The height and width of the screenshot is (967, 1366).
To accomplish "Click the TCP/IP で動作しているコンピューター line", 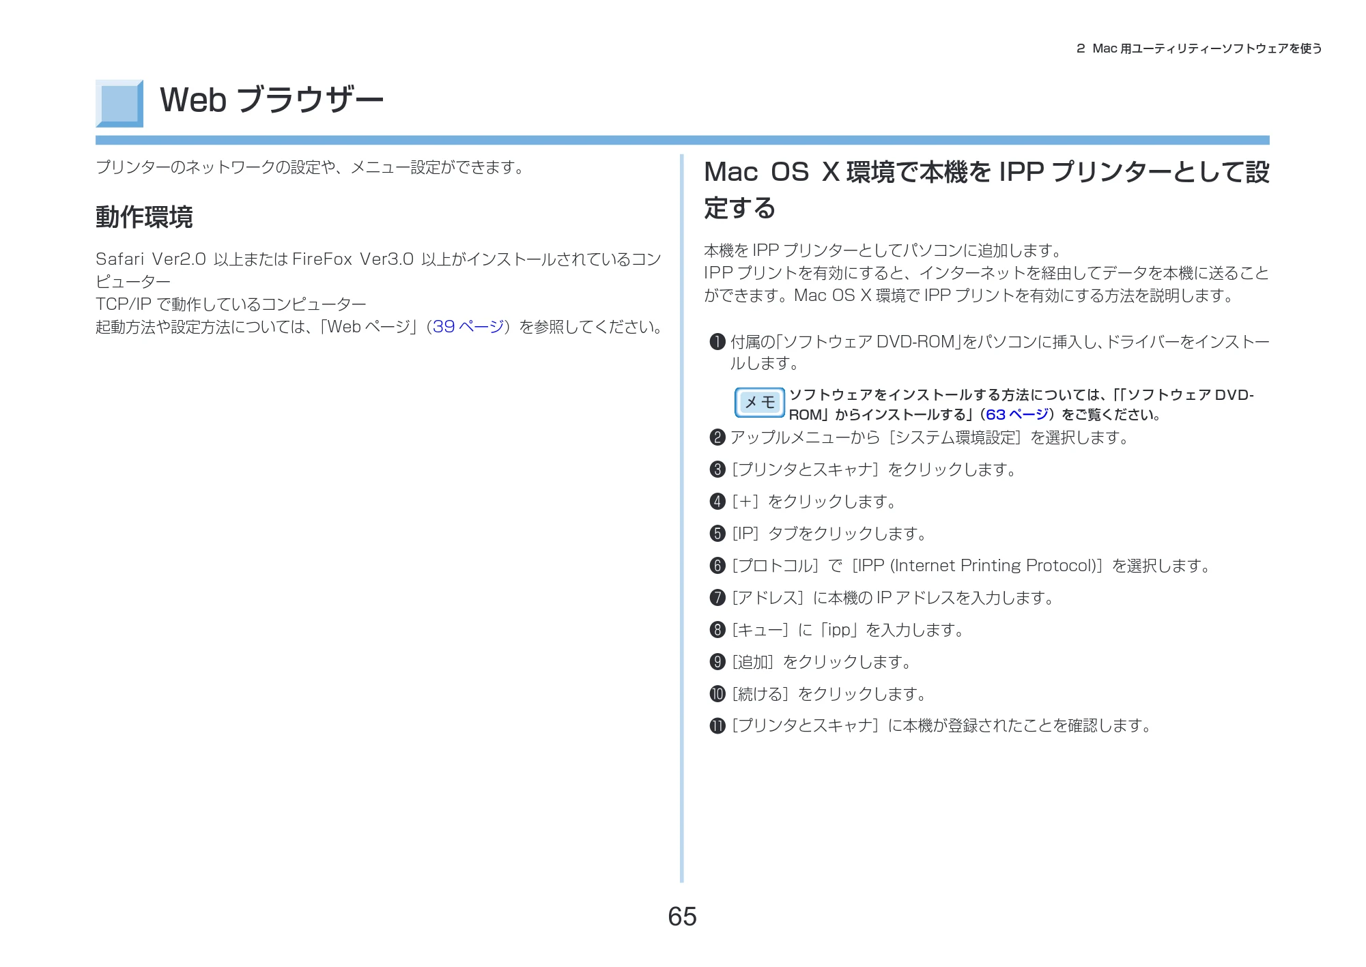I will tap(231, 304).
